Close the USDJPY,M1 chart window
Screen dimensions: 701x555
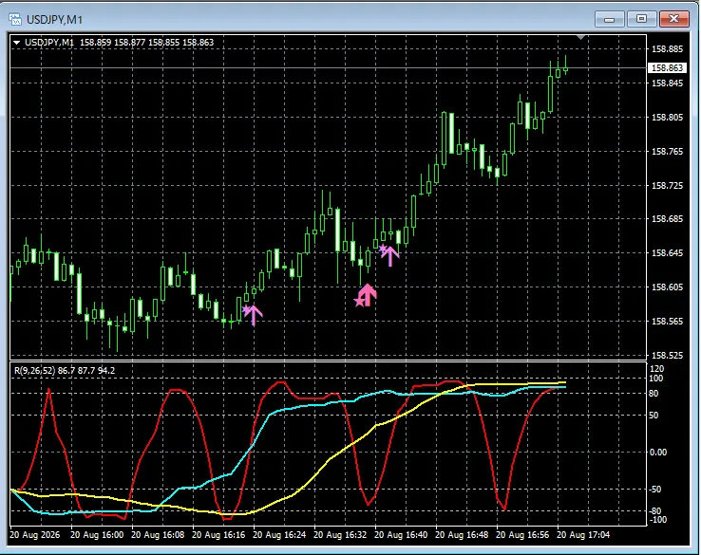[x=674, y=19]
